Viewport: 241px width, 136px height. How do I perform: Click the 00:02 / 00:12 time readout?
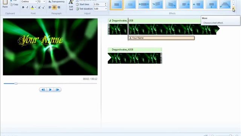(x=90, y=79)
